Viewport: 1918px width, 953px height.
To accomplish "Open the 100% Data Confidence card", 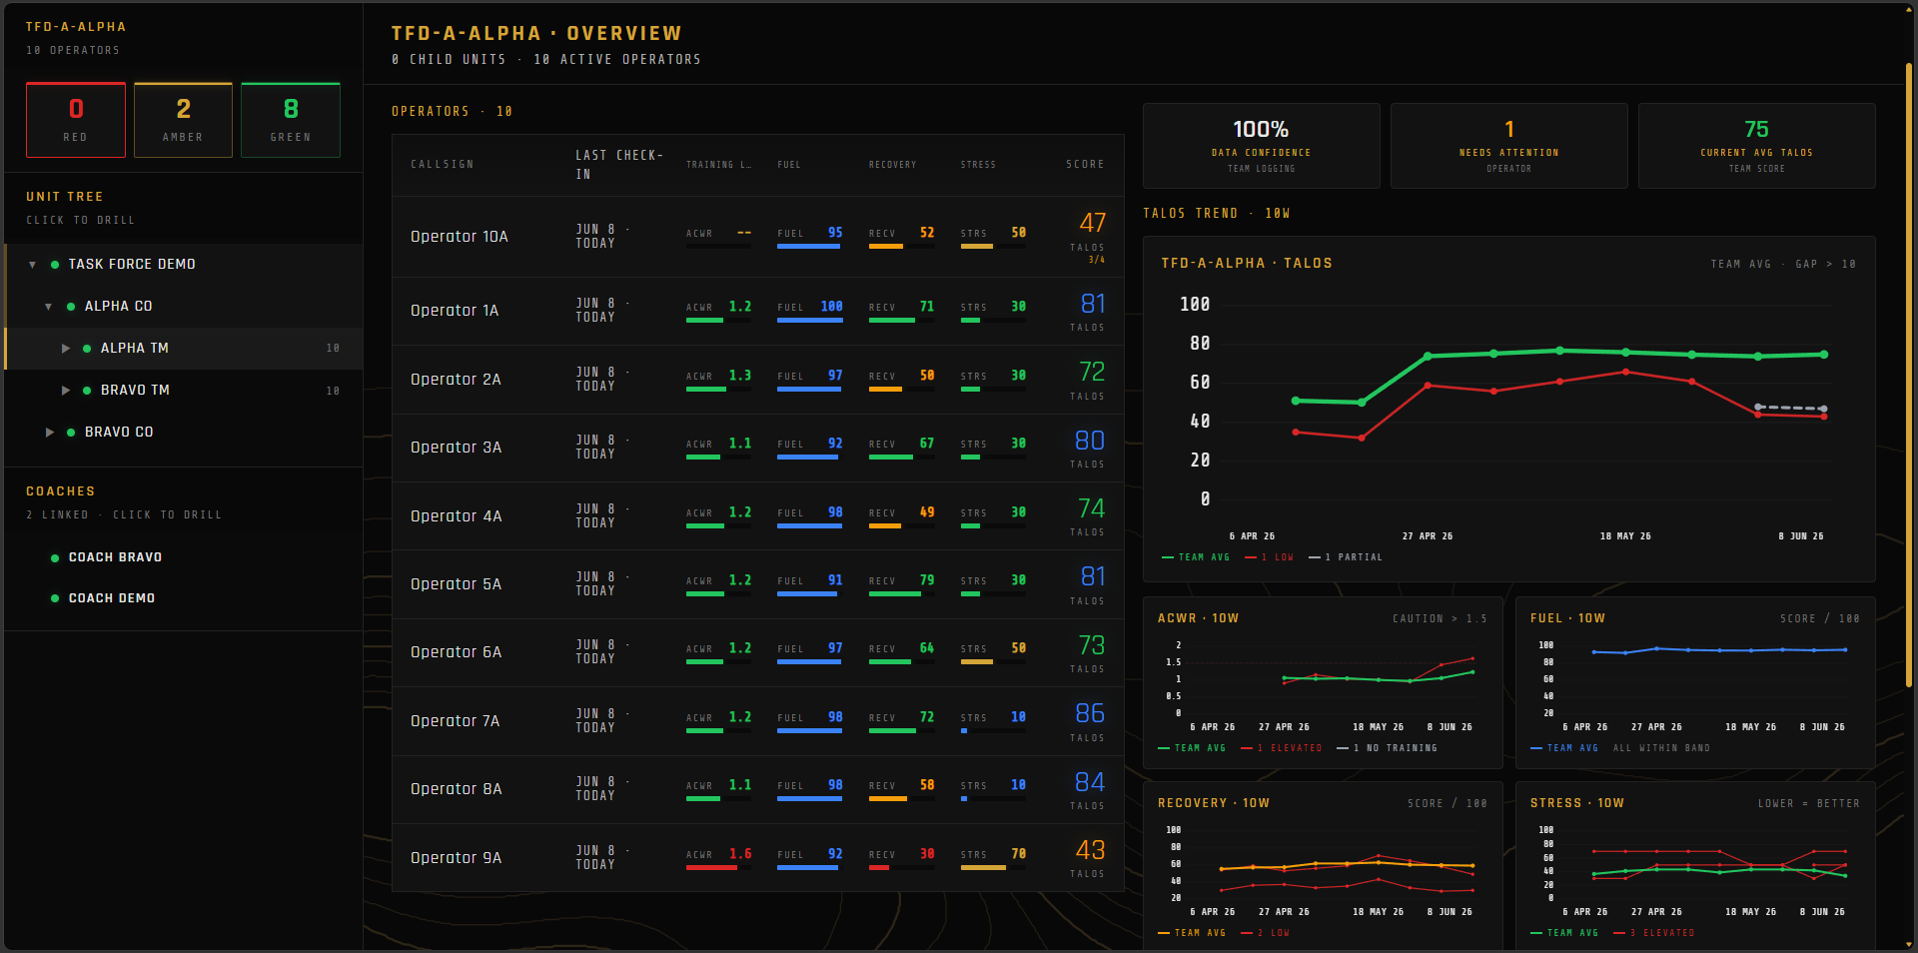I will [x=1261, y=146].
